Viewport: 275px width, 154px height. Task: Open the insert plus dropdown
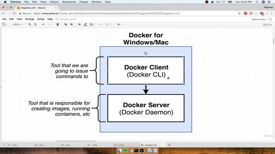[119, 24]
